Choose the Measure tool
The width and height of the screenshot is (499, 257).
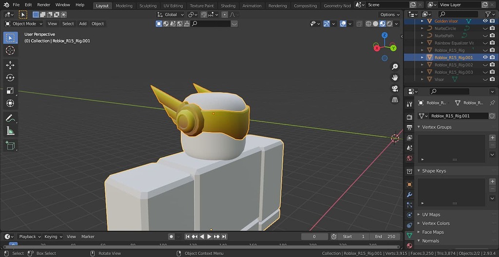click(x=10, y=131)
